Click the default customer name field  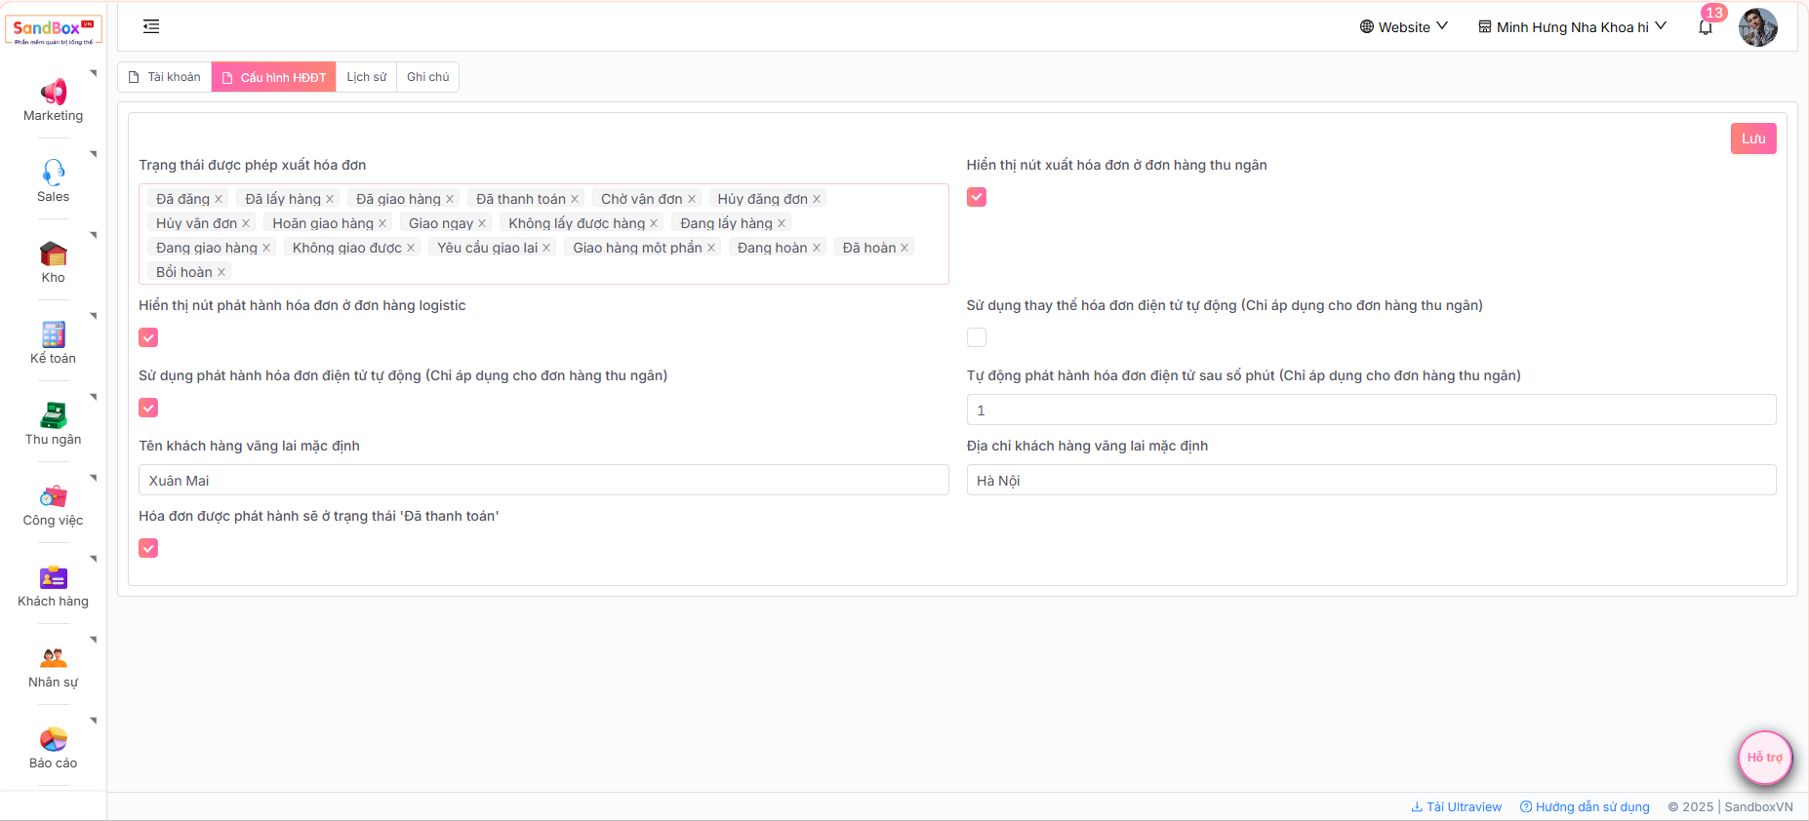coord(543,480)
